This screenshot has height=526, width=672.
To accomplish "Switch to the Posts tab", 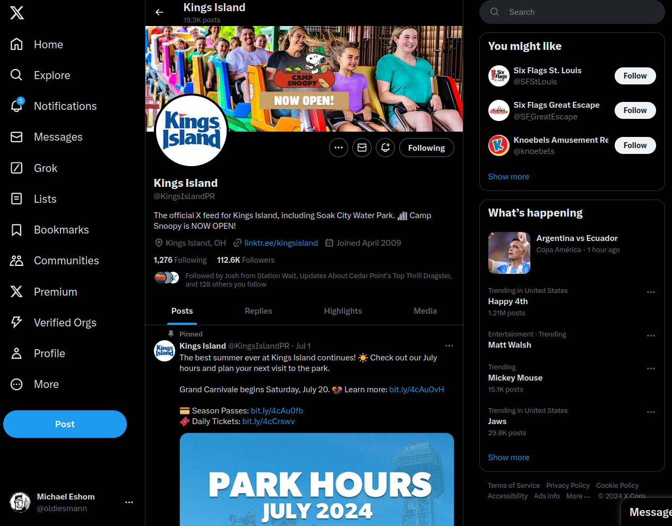I will coord(182,311).
